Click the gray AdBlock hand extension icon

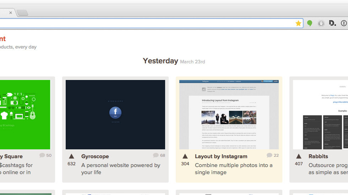tap(321, 23)
